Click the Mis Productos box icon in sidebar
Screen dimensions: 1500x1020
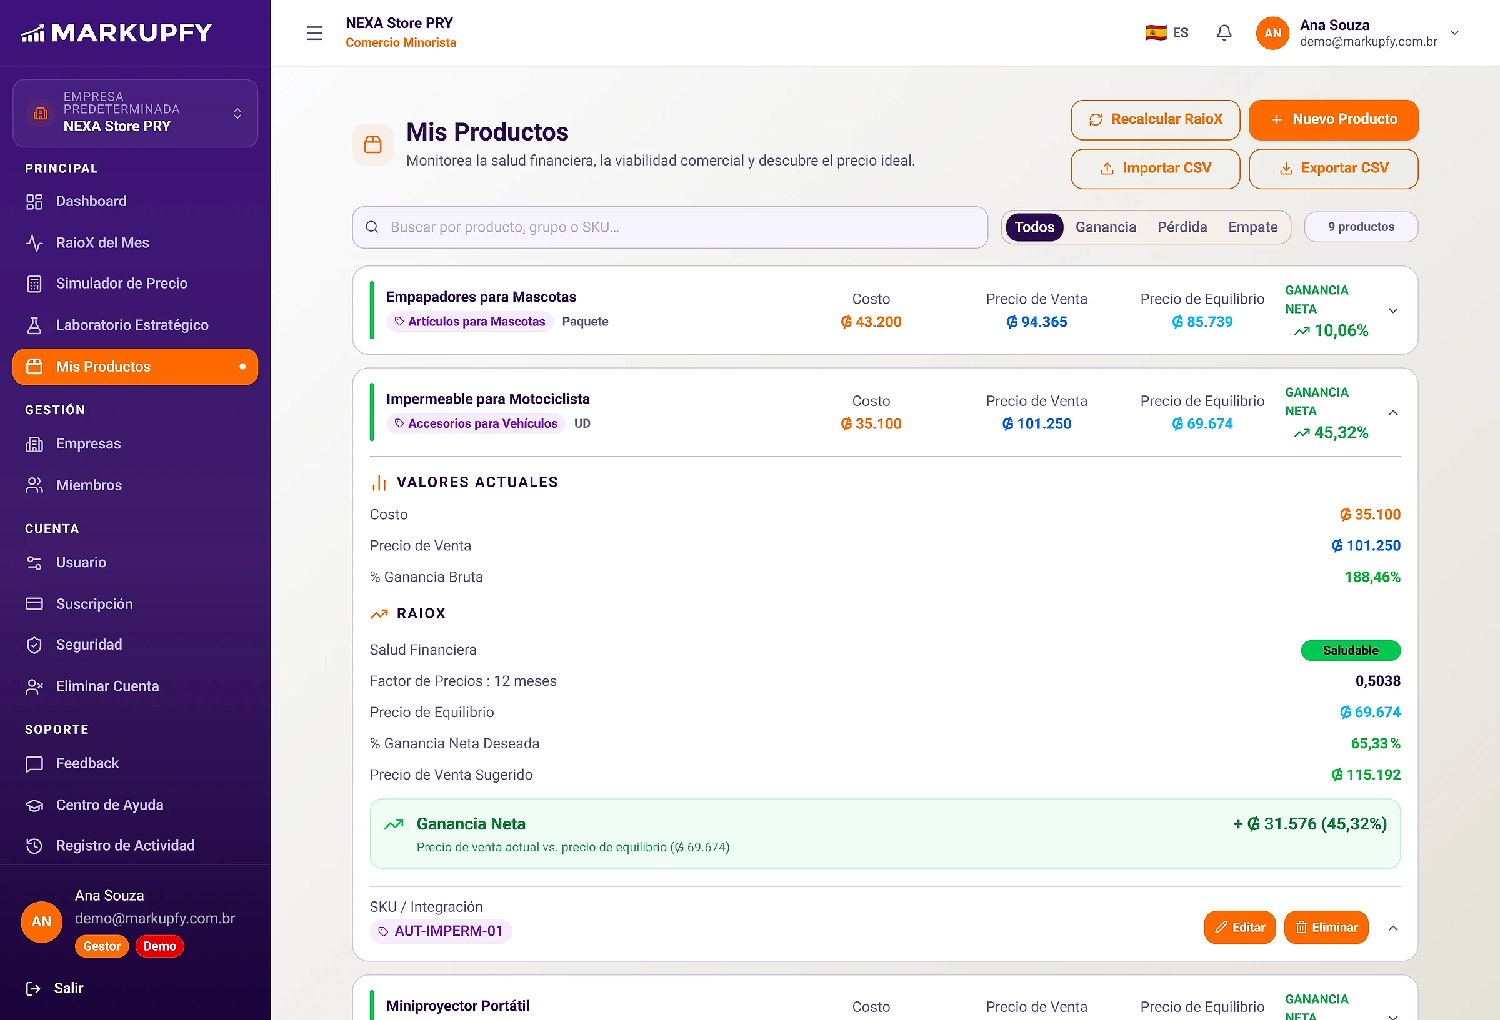pyautogui.click(x=34, y=367)
